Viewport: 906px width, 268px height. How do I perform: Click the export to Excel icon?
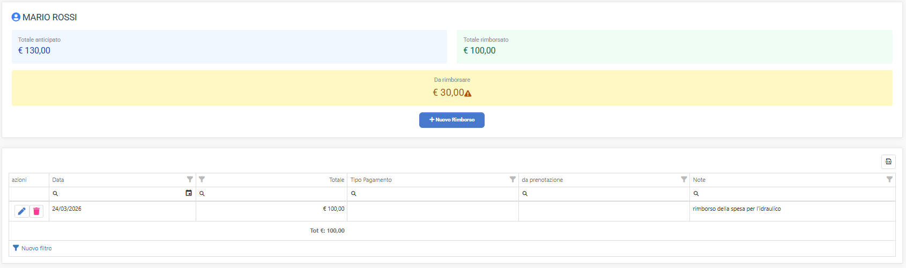coord(888,162)
